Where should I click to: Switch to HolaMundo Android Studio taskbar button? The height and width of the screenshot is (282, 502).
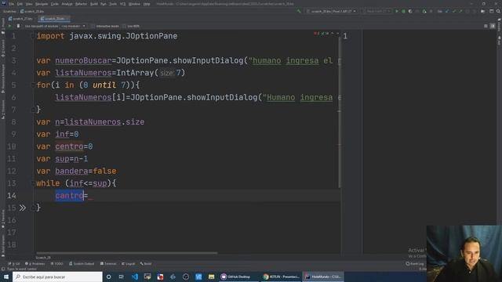point(323,277)
